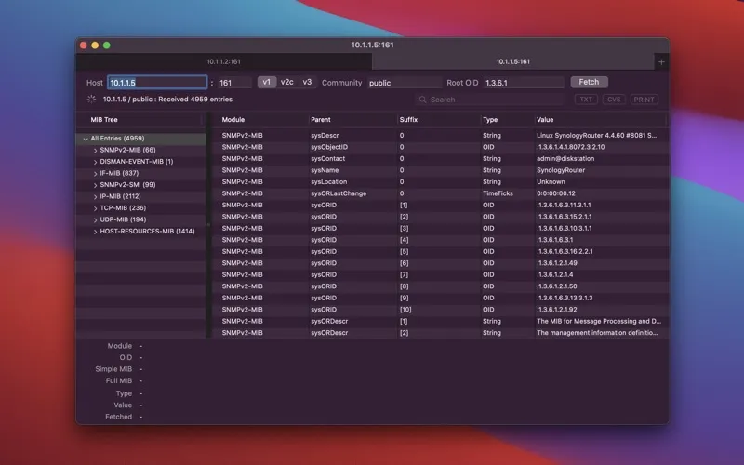
Task: Expand the UDP-MIB (194) tree node
Action: click(x=96, y=220)
